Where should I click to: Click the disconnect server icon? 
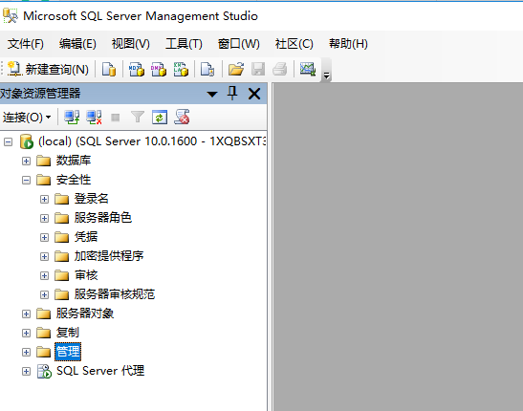coord(94,118)
